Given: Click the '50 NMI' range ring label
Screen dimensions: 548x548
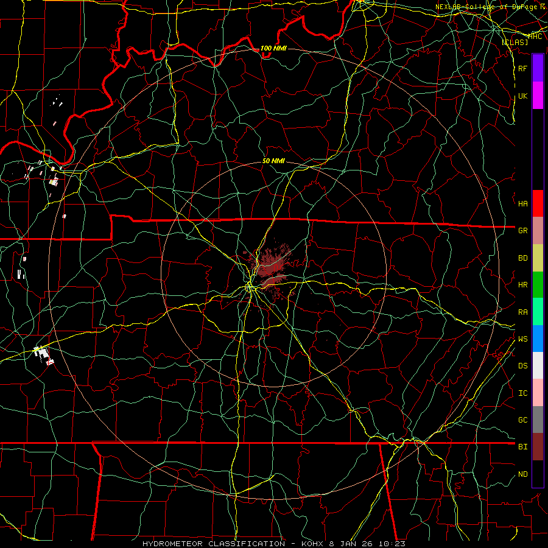Looking at the screenshot, I should point(273,161).
